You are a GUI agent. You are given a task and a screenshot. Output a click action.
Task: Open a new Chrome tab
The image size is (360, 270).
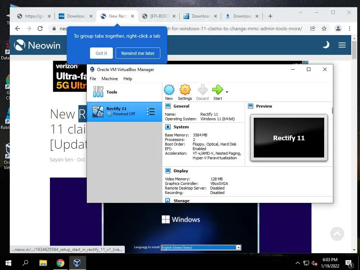click(270, 16)
